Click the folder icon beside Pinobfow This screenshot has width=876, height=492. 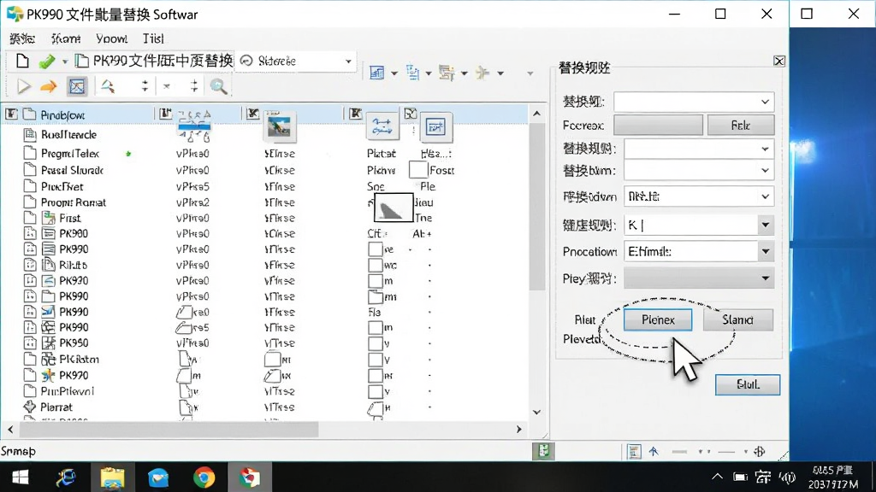click(30, 115)
